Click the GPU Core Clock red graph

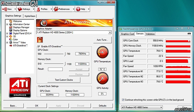pos(178,41)
